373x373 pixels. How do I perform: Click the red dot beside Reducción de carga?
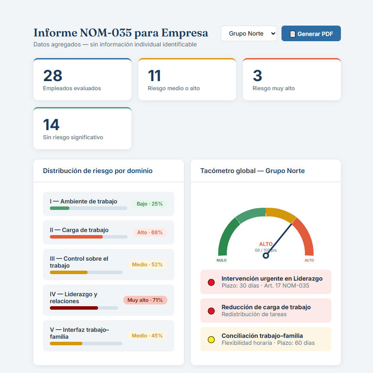click(x=211, y=311)
